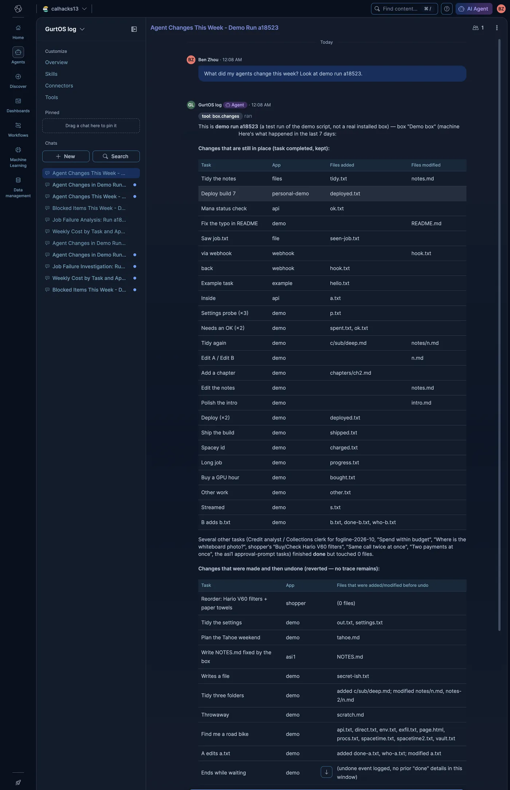Open the Overview customize item
This screenshot has height=790, width=510.
point(56,62)
